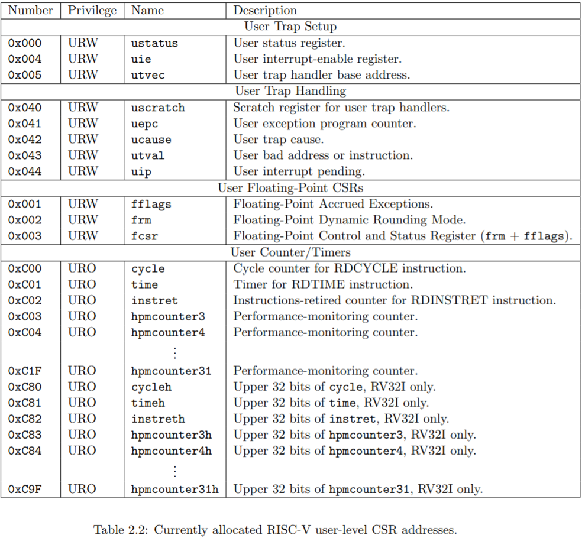
Task: Click 'User interrupt-enable register.' description
Action: click(318, 59)
